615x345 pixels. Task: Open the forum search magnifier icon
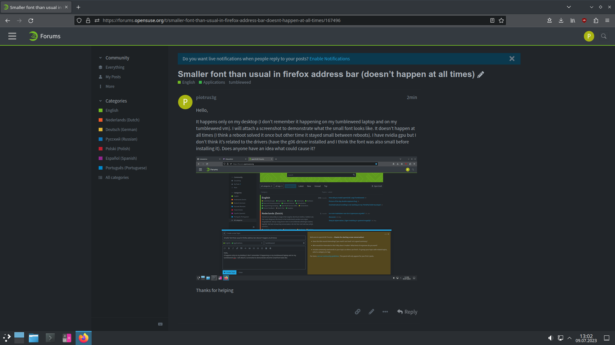(x=604, y=36)
